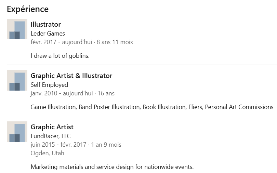Click the FundRacer, LLC company name

51,136
